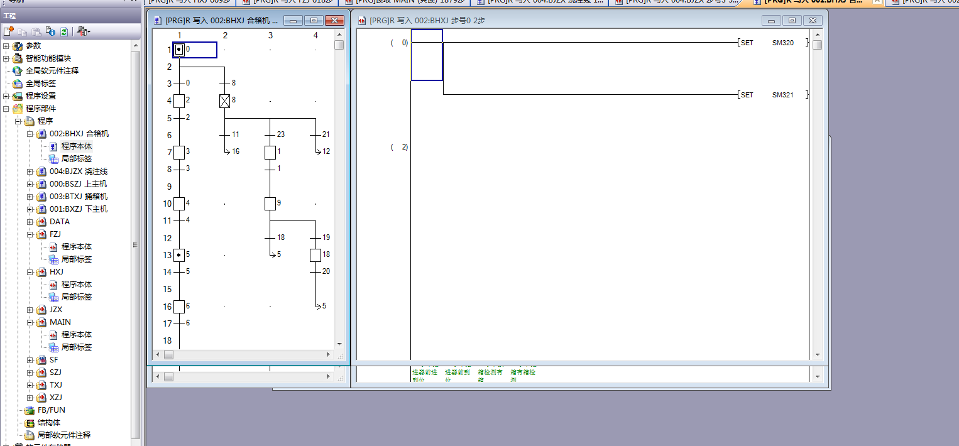Expand the 参数 tree node
Screen dimensions: 959x446
[6, 46]
